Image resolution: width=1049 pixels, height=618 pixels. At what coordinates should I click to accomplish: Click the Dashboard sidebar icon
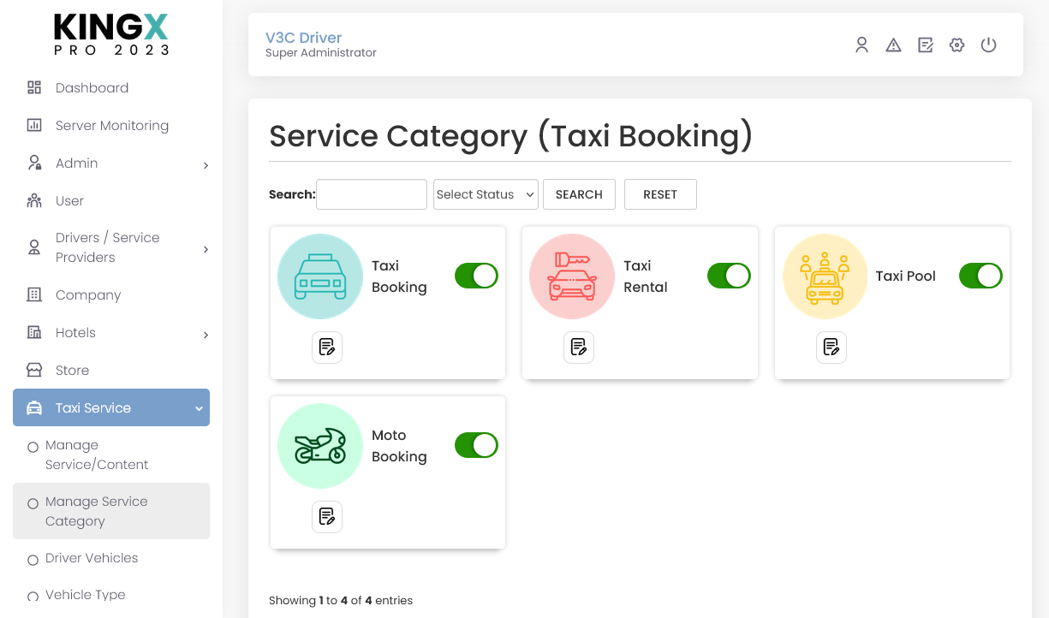[34, 87]
